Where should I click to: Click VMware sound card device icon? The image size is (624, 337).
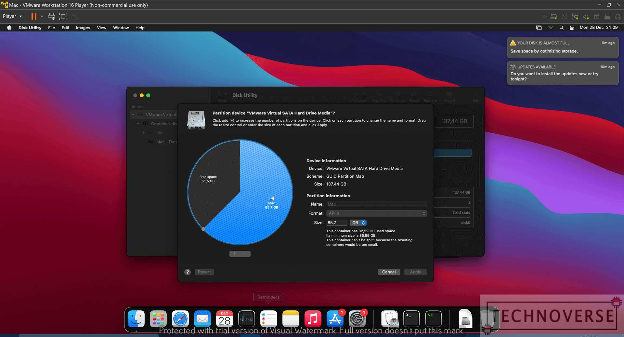coord(586,17)
